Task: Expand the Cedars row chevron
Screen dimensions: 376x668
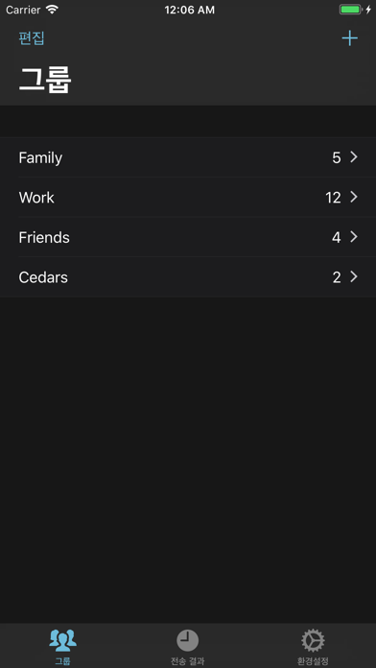Action: coord(354,277)
